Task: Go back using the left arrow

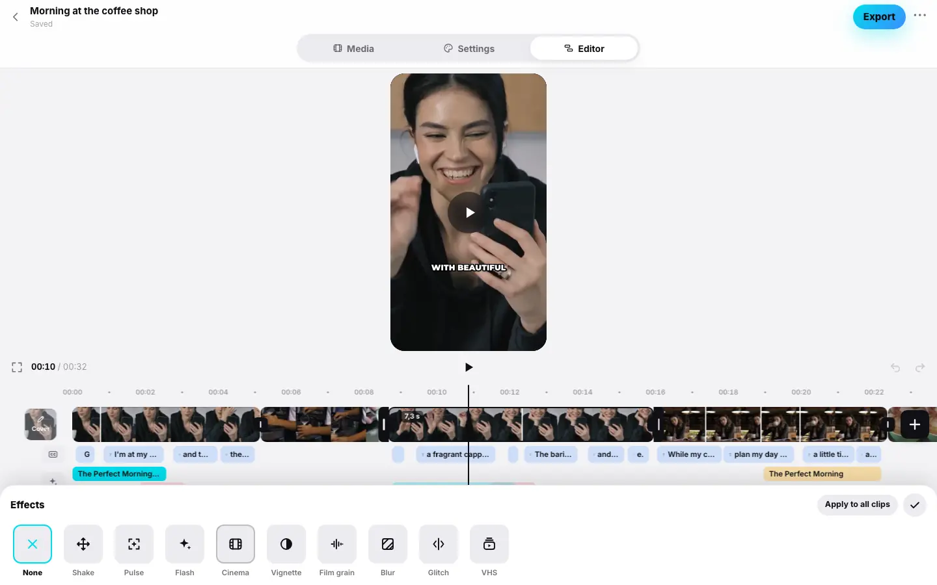Action: pos(16,17)
